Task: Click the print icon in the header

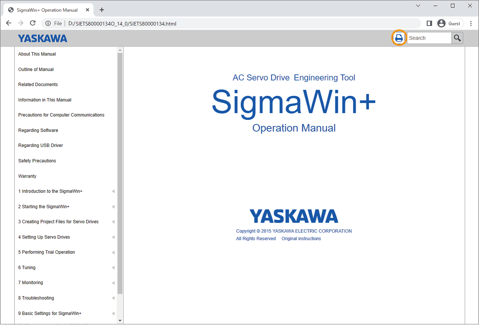Action: 399,38
